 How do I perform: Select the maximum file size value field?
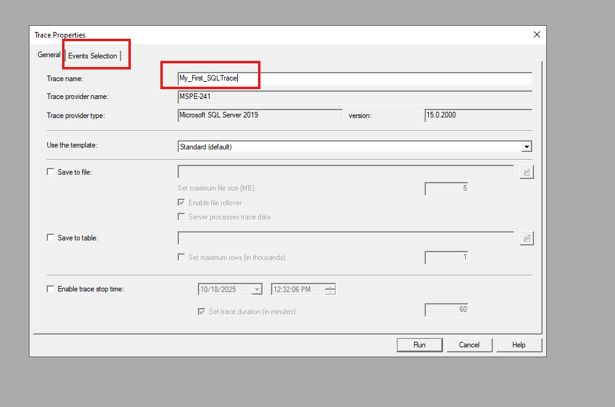(446, 189)
